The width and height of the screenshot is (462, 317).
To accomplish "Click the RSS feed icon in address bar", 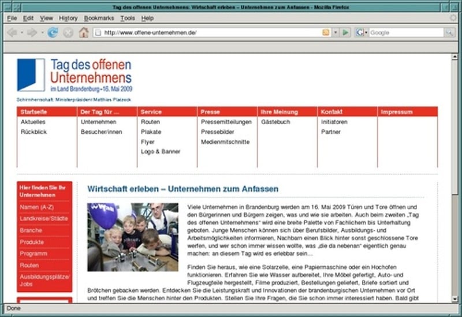I will pyautogui.click(x=326, y=32).
